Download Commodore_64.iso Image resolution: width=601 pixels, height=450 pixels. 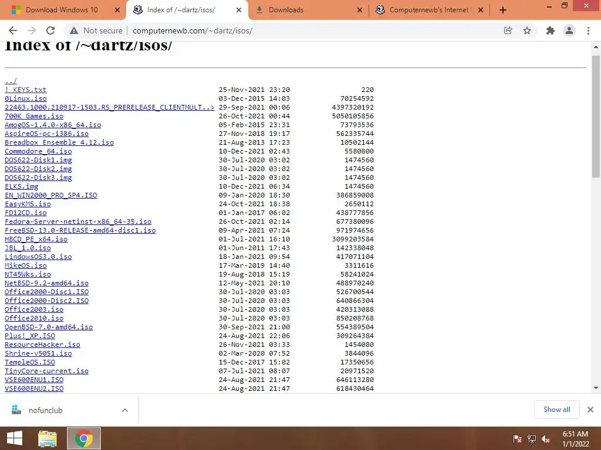tap(38, 151)
